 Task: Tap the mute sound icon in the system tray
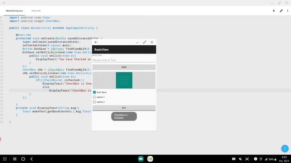coord(241,159)
